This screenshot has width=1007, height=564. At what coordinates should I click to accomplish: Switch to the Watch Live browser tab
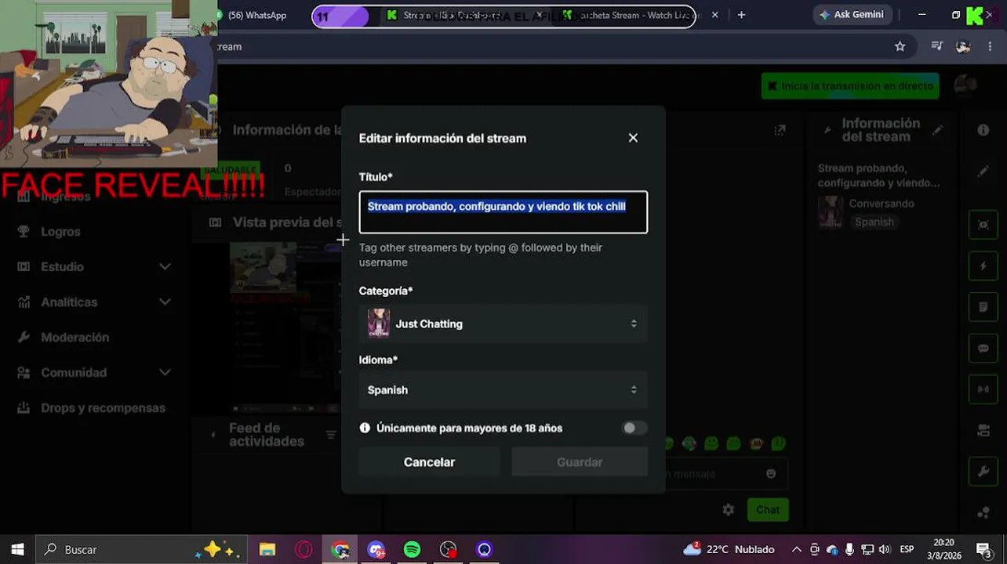pos(639,15)
